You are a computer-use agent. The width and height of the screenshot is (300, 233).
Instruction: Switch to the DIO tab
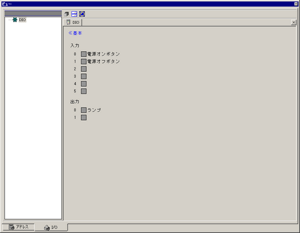(x=73, y=22)
